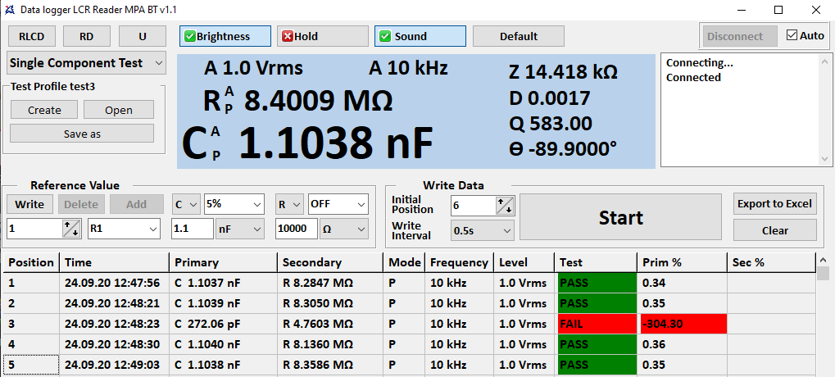
Task: Toggle the Sound option
Action: click(420, 36)
